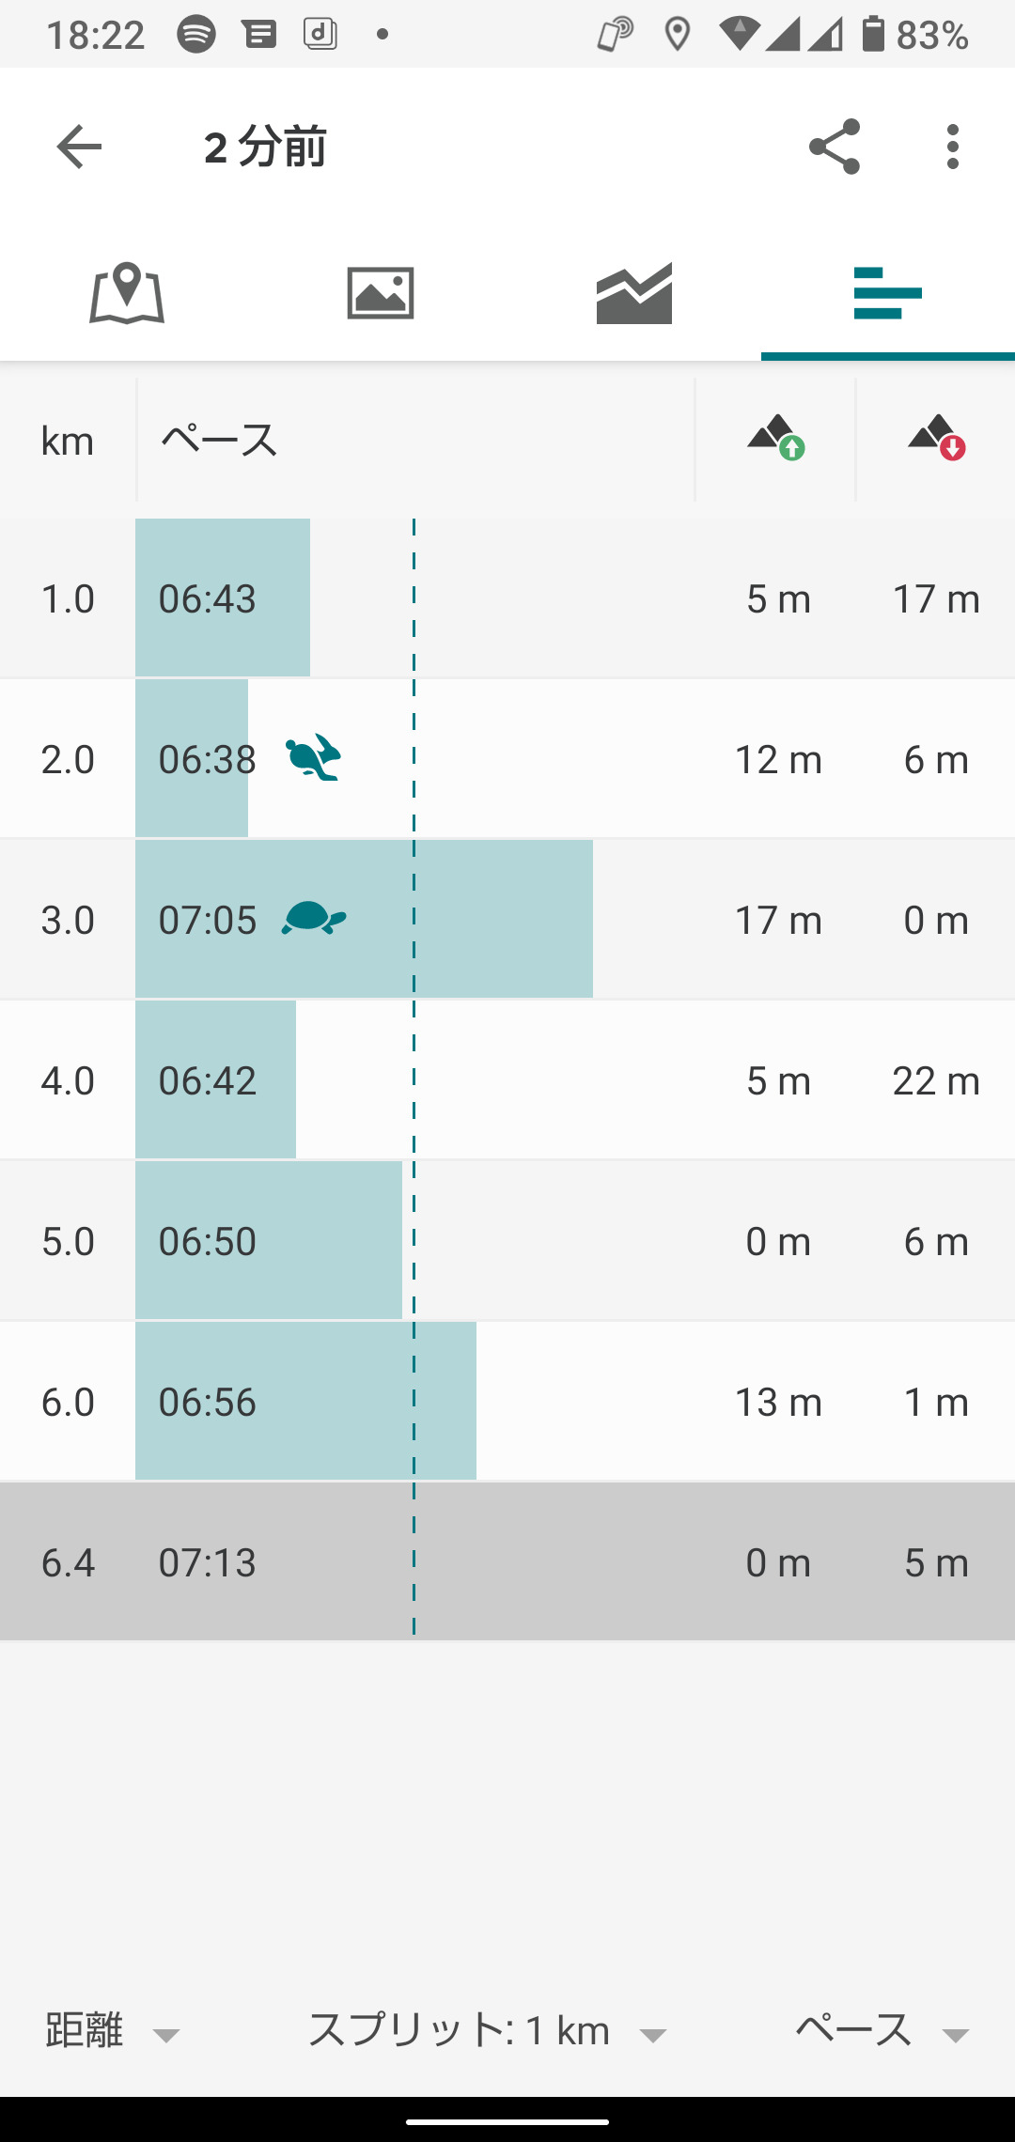The height and width of the screenshot is (2142, 1015).
Task: Select the 1.0 km split row
Action: (507, 598)
